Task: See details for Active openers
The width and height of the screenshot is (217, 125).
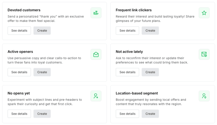Action: [19, 72]
